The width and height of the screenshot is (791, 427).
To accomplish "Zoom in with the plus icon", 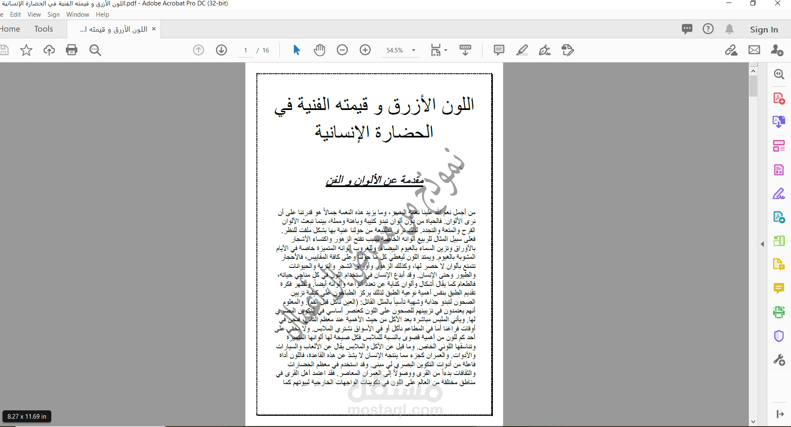I will coord(365,50).
